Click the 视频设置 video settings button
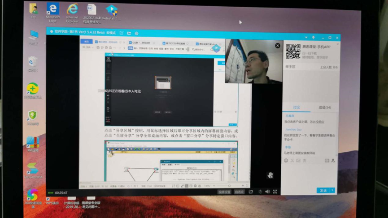Screen dimensions: 388x218 coord(224,192)
